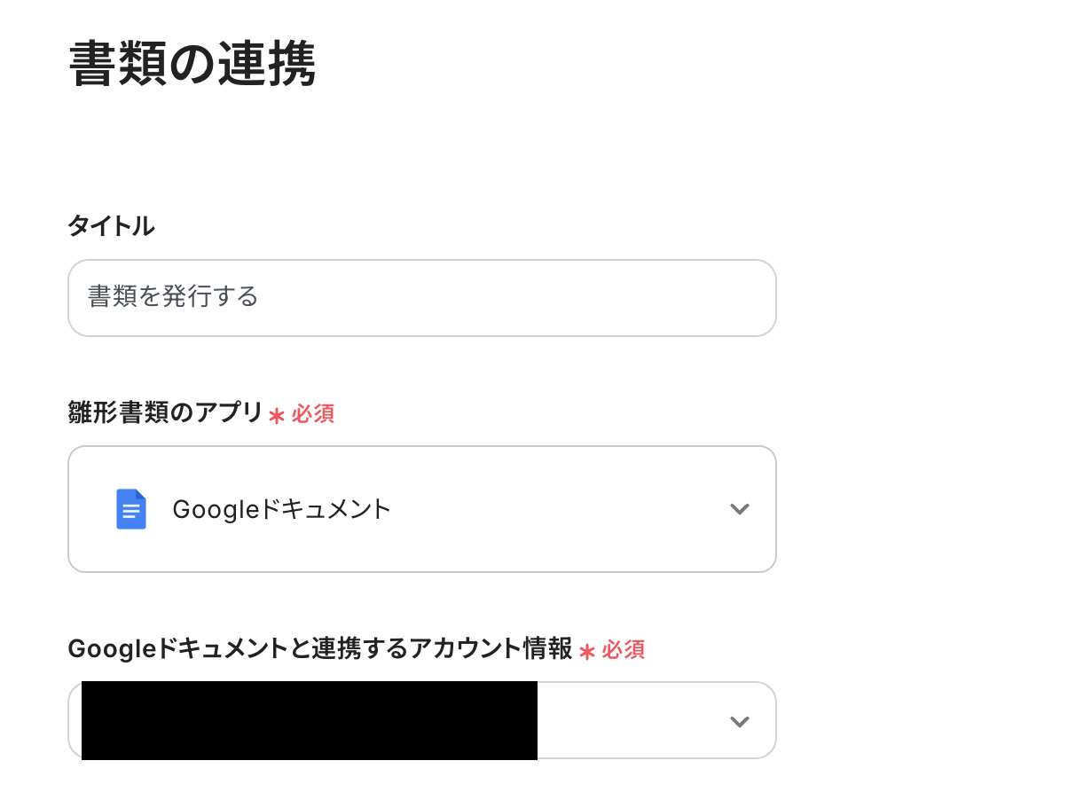Screen dimensions: 1068x800
Task: Select the Googleドキュメント text in app selector
Action: (281, 509)
